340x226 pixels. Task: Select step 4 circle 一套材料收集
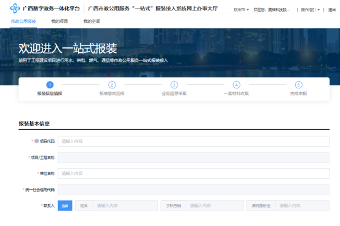click(236, 85)
